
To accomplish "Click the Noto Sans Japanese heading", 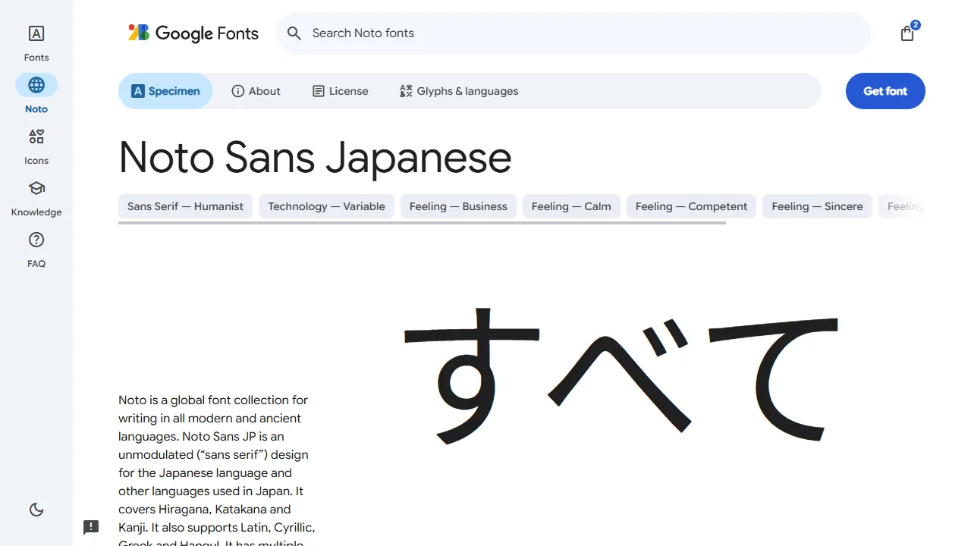I will [x=315, y=158].
